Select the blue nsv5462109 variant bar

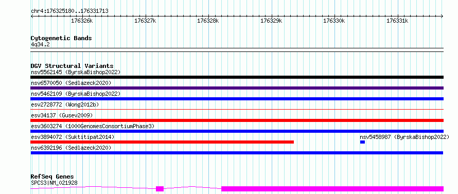coord(237,99)
